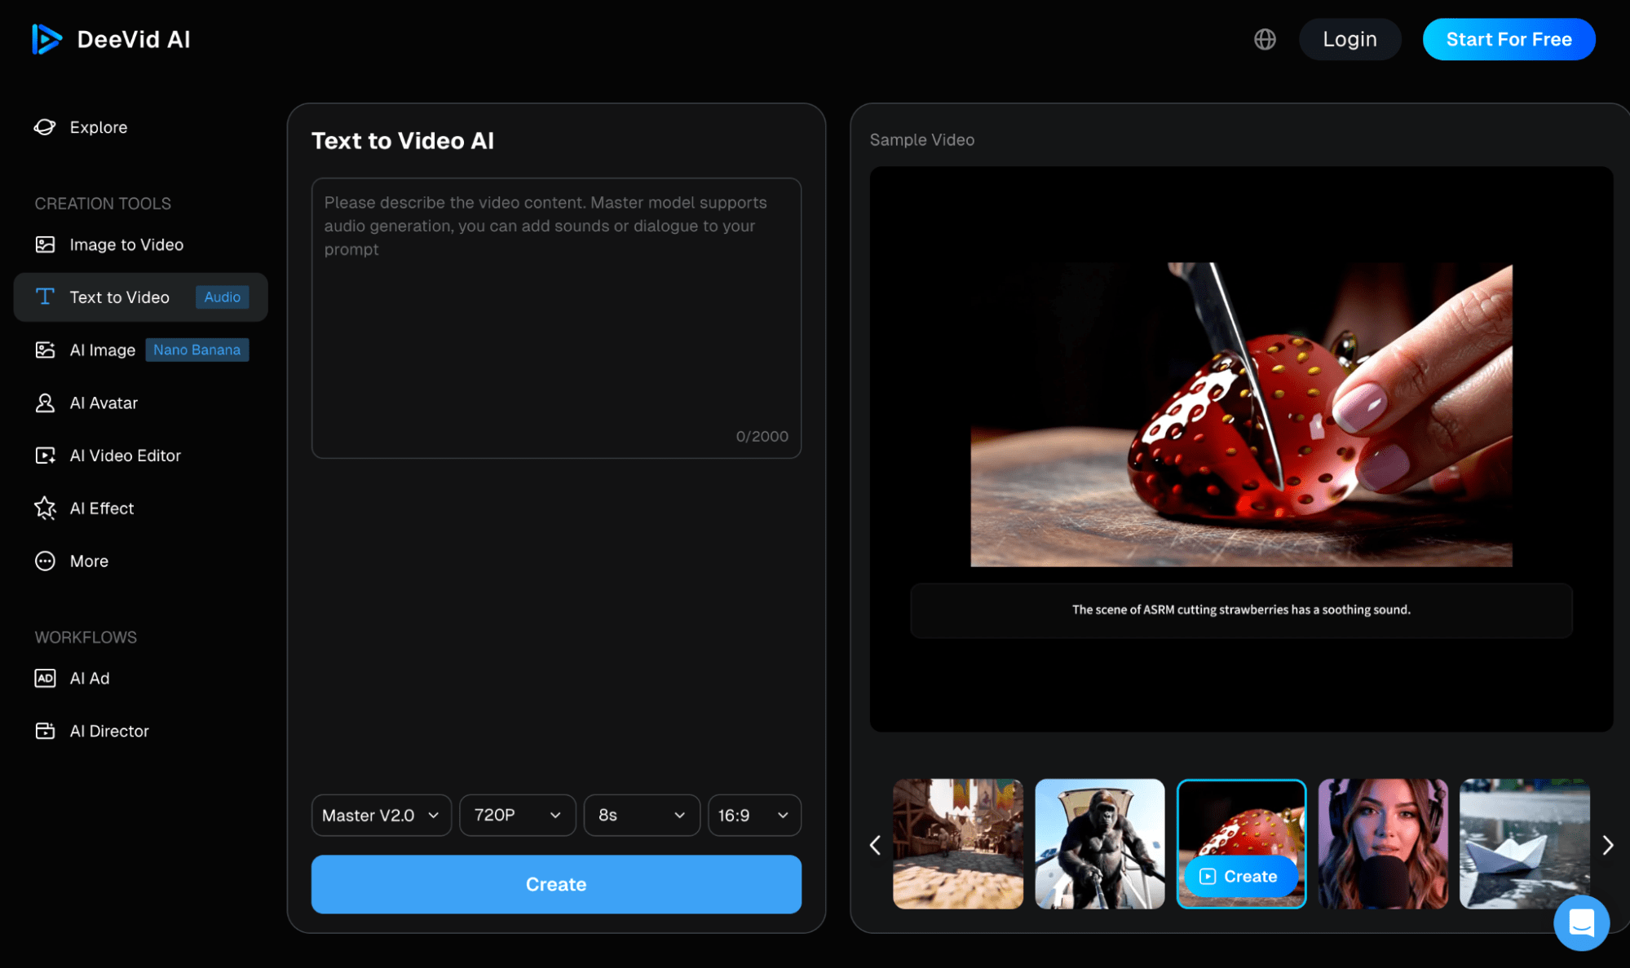Screen dimensions: 1630x968
Task: Select the AI Effect tool
Action: pos(102,508)
